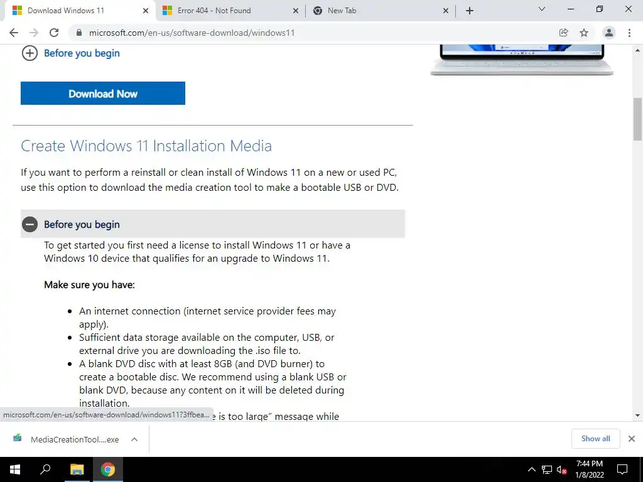Screen dimensions: 643x482
Task: Open network status tray icon
Action: click(547, 469)
